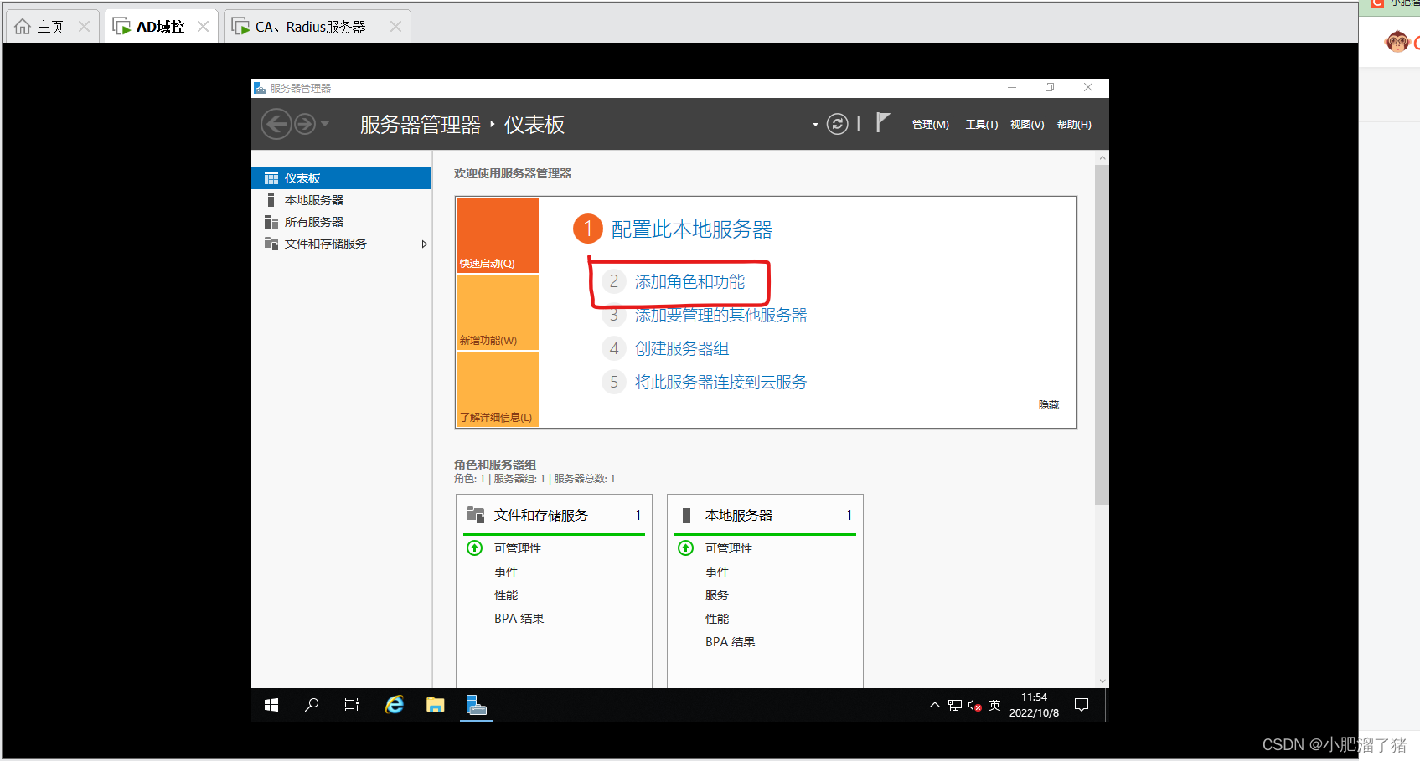
Task: Click 隐藏 to hide the welcome tile
Action: [1049, 405]
